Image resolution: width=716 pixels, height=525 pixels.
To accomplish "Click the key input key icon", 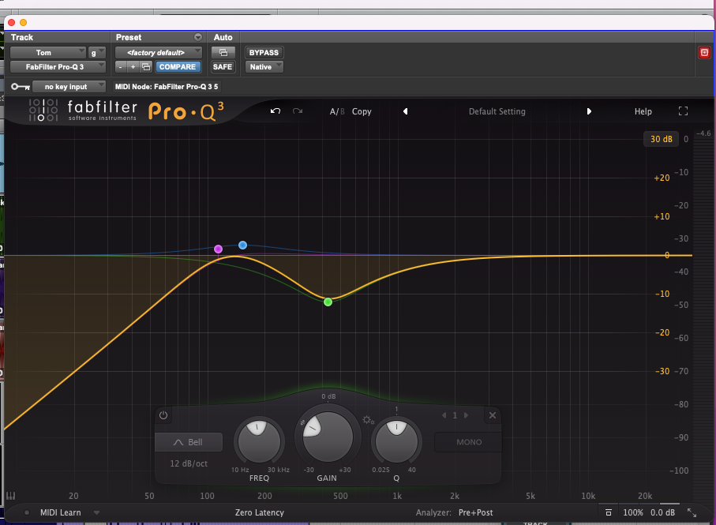I will coord(21,87).
